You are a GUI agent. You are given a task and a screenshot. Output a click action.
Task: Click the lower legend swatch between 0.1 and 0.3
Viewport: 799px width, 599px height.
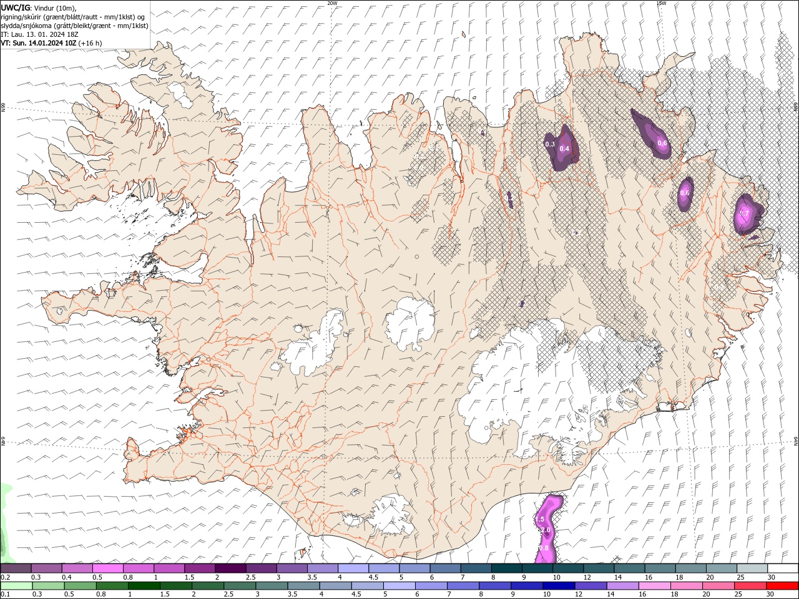(x=16, y=586)
